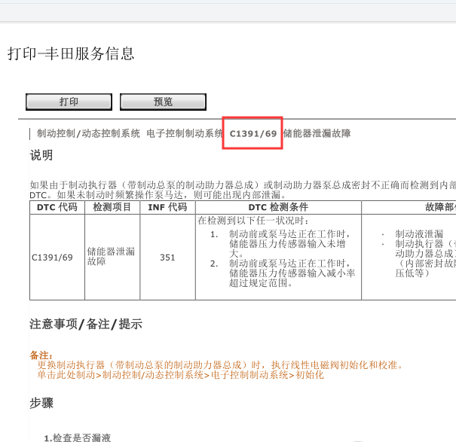456x442 pixels.
Task: Select the orange 备注: label
Action: 41,355
